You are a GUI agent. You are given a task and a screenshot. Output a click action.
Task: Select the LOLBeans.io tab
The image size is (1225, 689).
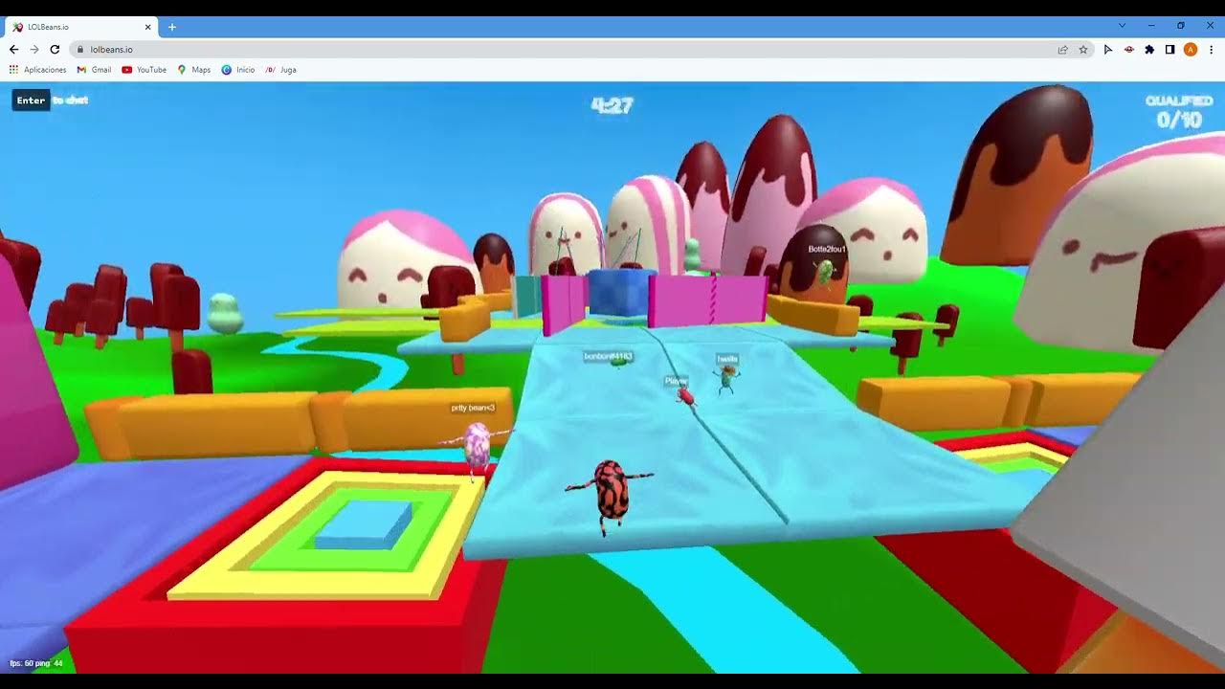point(82,27)
